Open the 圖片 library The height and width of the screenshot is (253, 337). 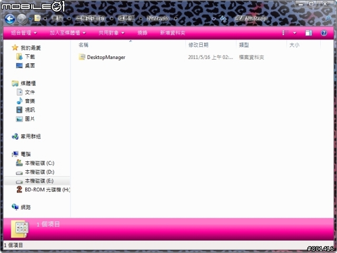click(29, 119)
